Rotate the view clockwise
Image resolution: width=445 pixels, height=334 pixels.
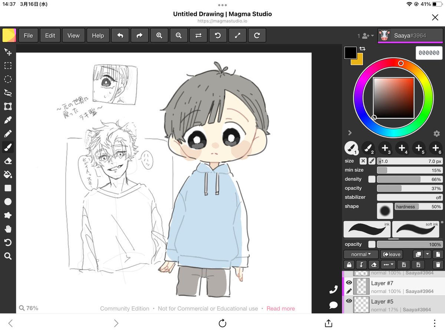click(257, 36)
